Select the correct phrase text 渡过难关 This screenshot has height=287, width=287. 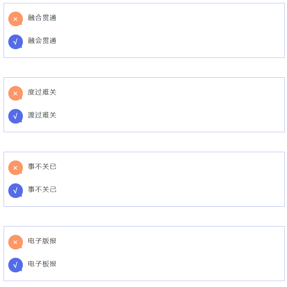42,115
